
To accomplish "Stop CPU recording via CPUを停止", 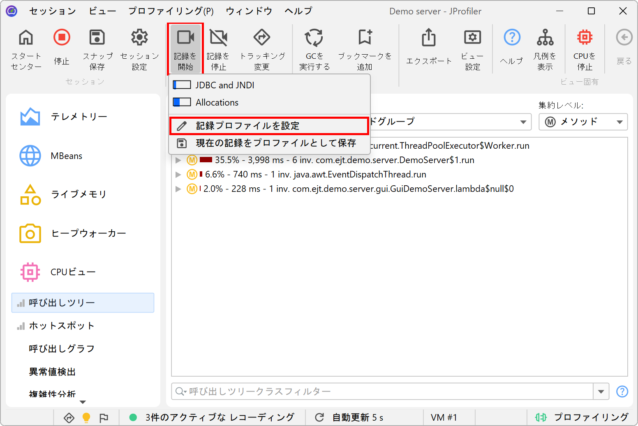I will point(584,38).
